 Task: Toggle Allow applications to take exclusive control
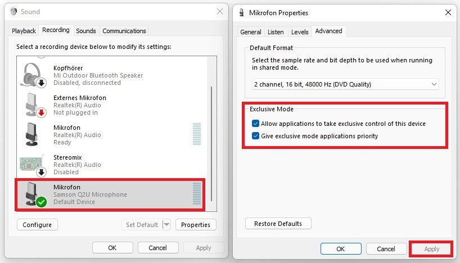[x=255, y=124]
